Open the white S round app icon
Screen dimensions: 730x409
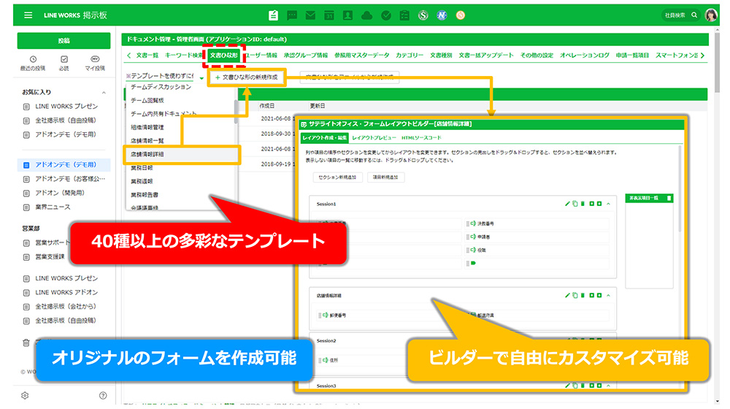(x=423, y=15)
